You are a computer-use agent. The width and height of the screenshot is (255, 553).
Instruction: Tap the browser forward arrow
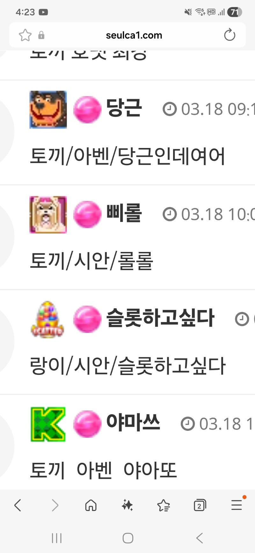55,505
